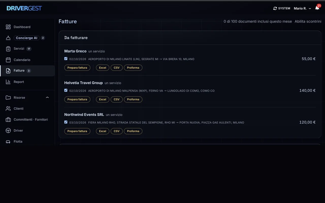Select the Calendario calendar icon
Viewport: 325px width, 203px height.
pos(8,60)
